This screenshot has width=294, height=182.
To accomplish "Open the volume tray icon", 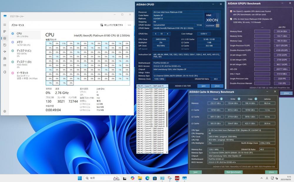I will click(x=277, y=178).
